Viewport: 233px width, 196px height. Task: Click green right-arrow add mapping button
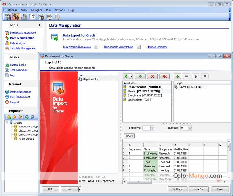pyautogui.click(x=140, y=77)
